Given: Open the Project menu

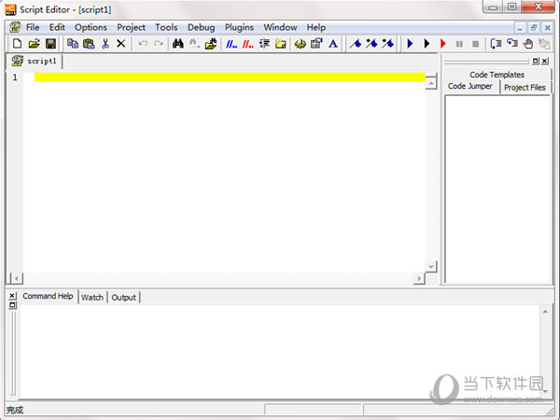Looking at the screenshot, I should (x=131, y=27).
